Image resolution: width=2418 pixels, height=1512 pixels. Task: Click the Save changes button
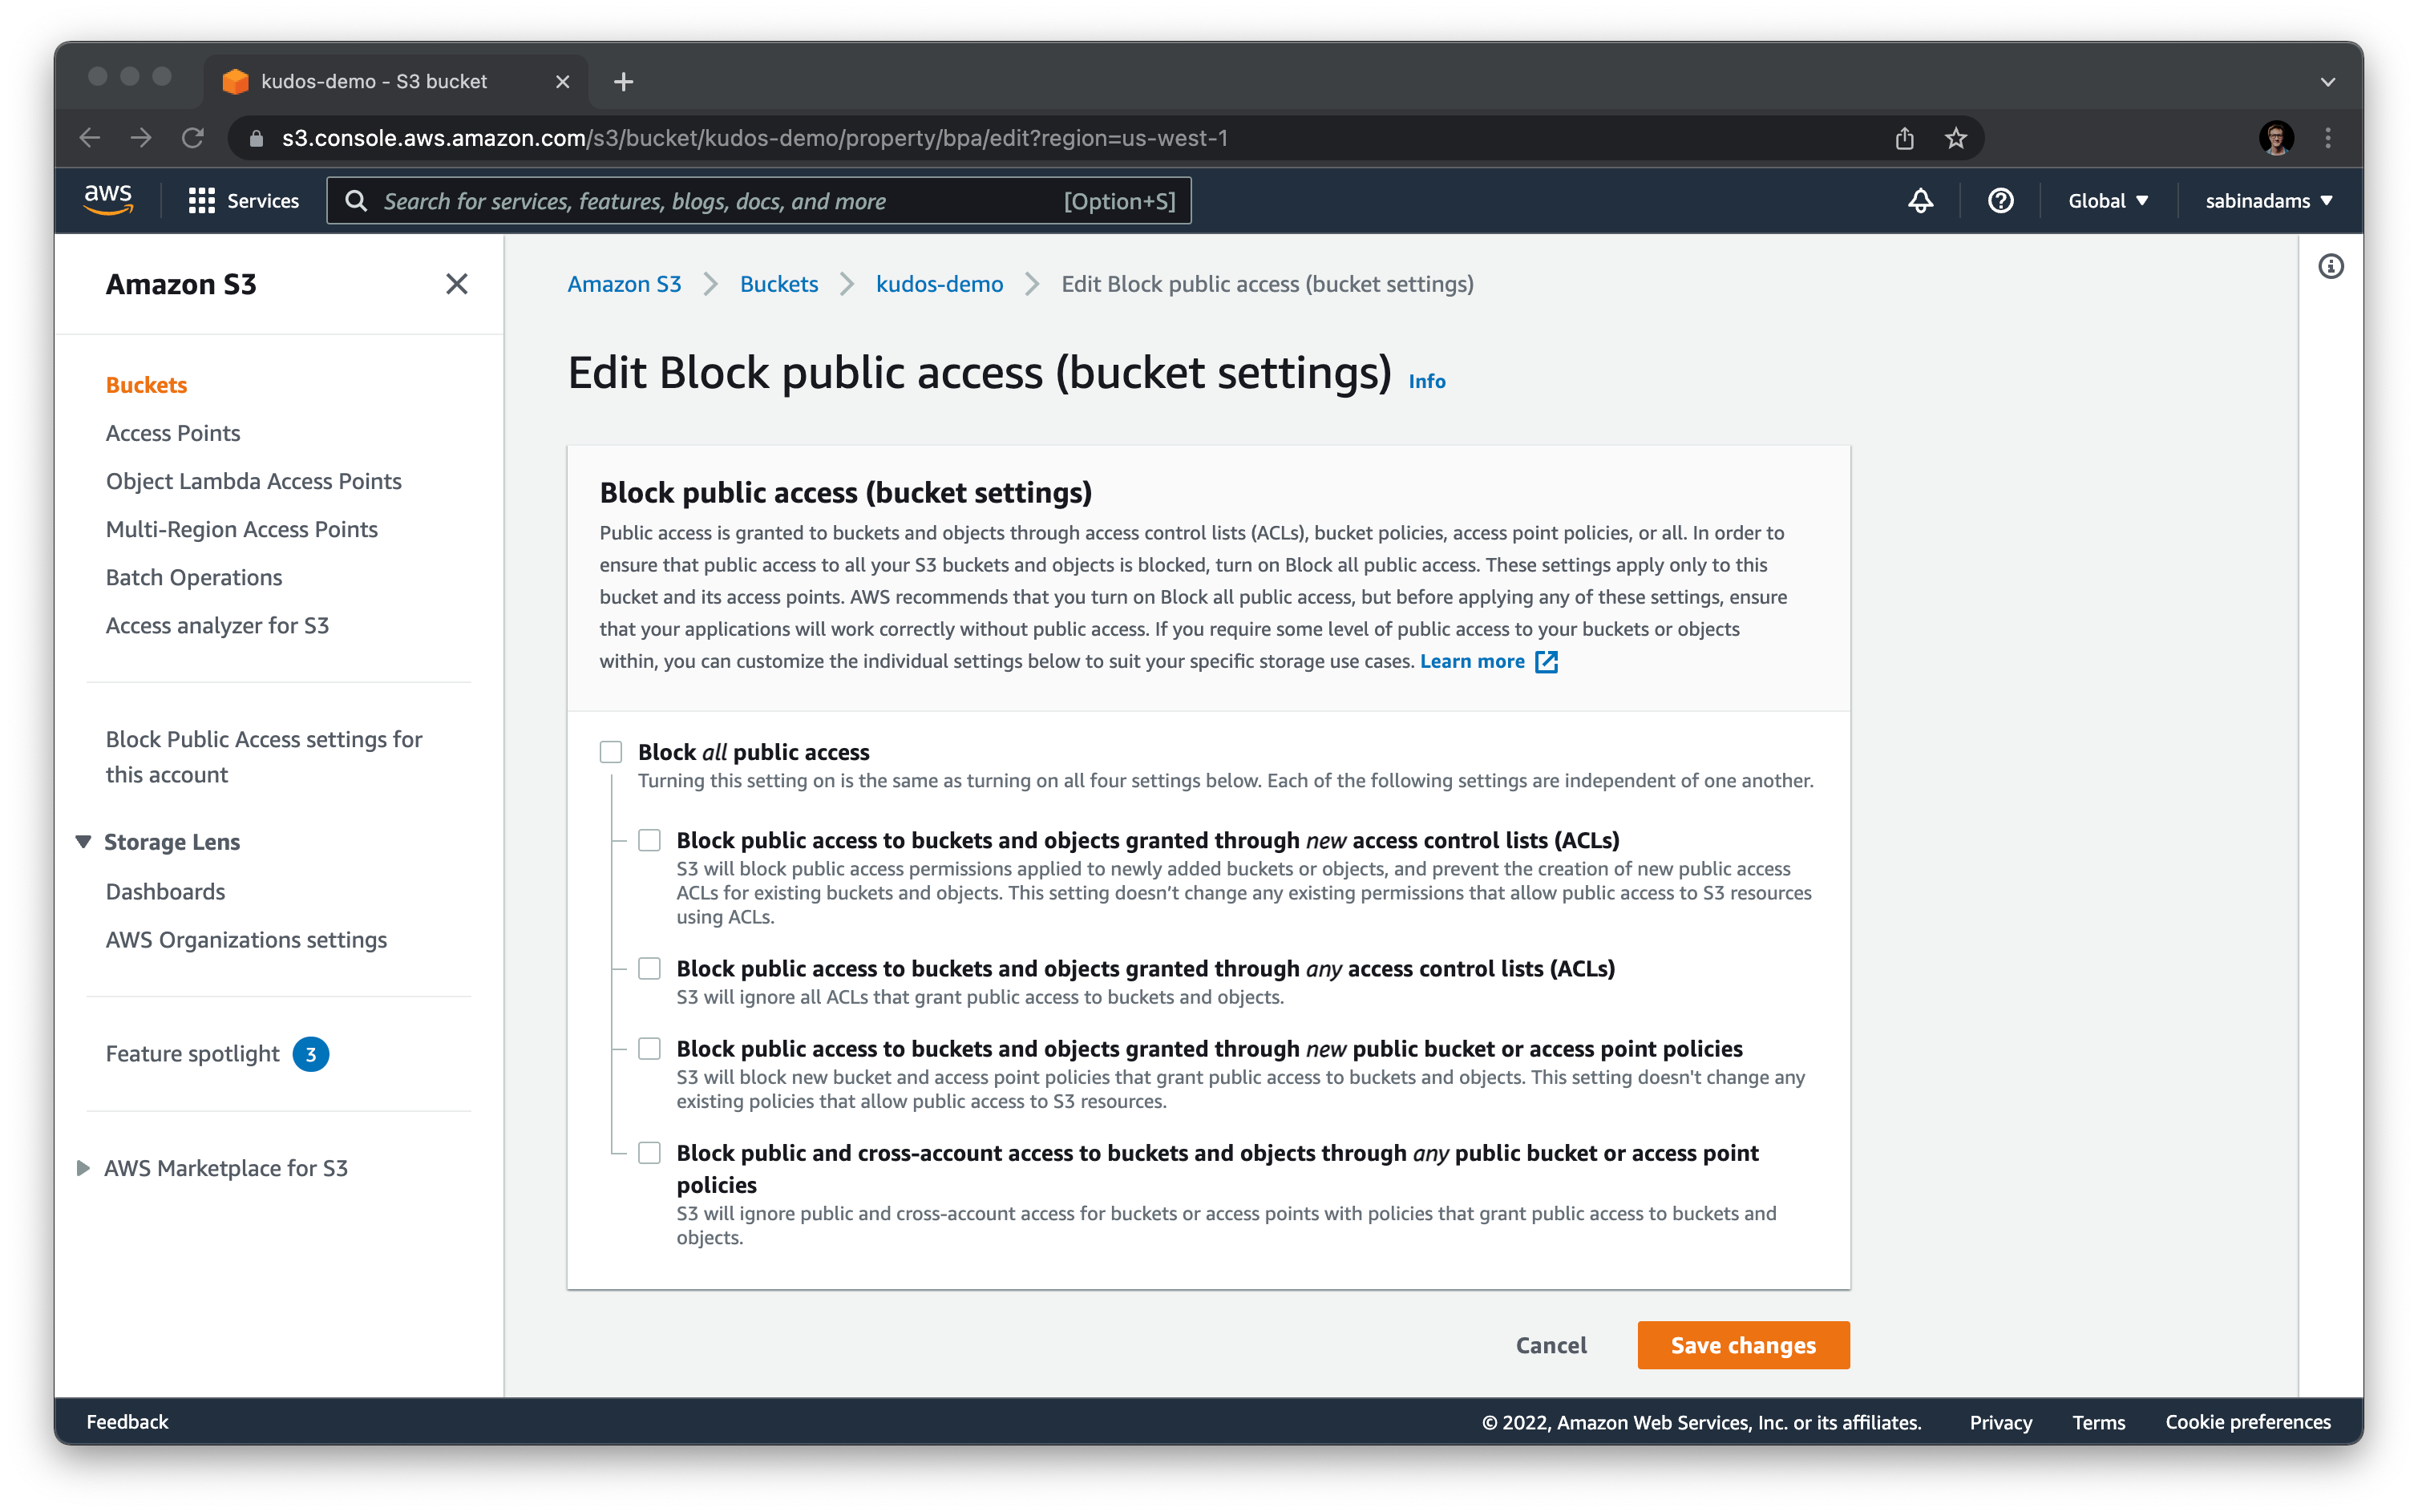click(1742, 1345)
